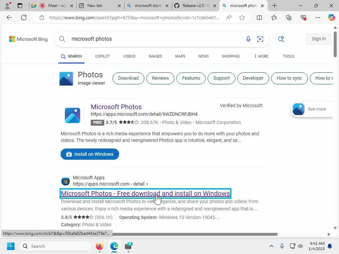Image resolution: width=339 pixels, height=254 pixels.
Task: Open Browser essentials heart icon
Action: point(303,18)
